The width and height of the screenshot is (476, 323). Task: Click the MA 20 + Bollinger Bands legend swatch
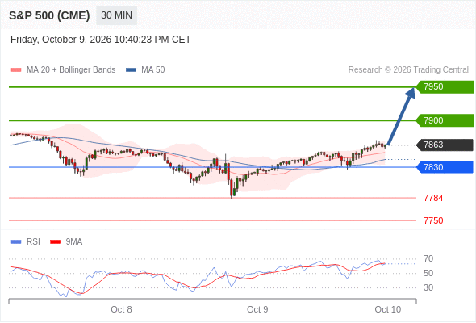(16, 70)
